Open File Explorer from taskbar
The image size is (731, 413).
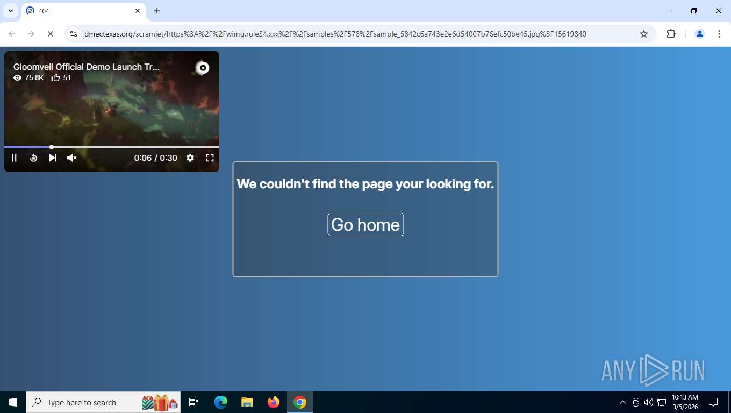pos(247,402)
